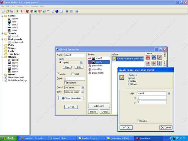Open the Parent selection menu icon
This screenshot has height=141, width=188.
(83, 88)
